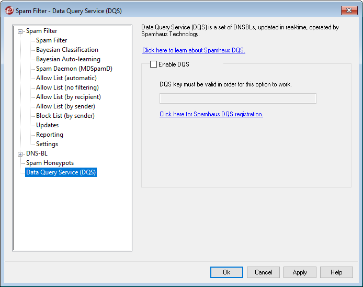Open Help for this dialog
The width and height of the screenshot is (363, 287).
(x=336, y=272)
